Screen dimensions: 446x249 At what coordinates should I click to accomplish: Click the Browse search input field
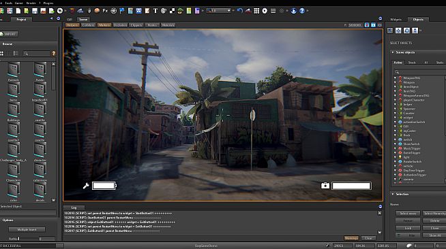(x=37, y=53)
